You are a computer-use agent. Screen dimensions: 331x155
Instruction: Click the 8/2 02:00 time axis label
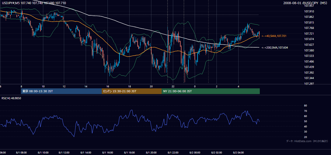coord(216,153)
